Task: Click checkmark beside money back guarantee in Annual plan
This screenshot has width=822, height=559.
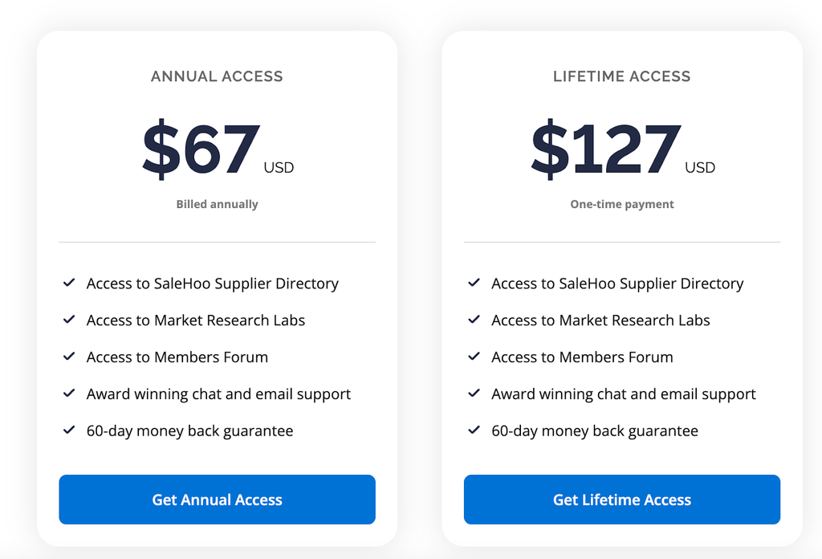Action: coord(69,431)
